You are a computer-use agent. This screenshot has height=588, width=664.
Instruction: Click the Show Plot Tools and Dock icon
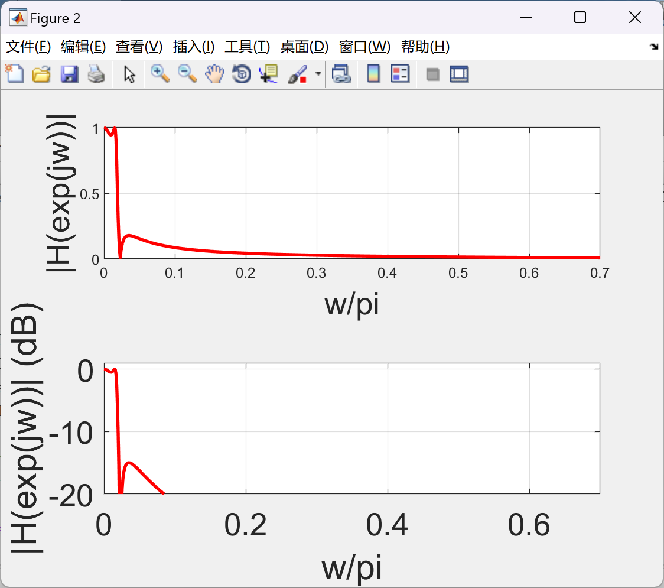click(x=459, y=74)
